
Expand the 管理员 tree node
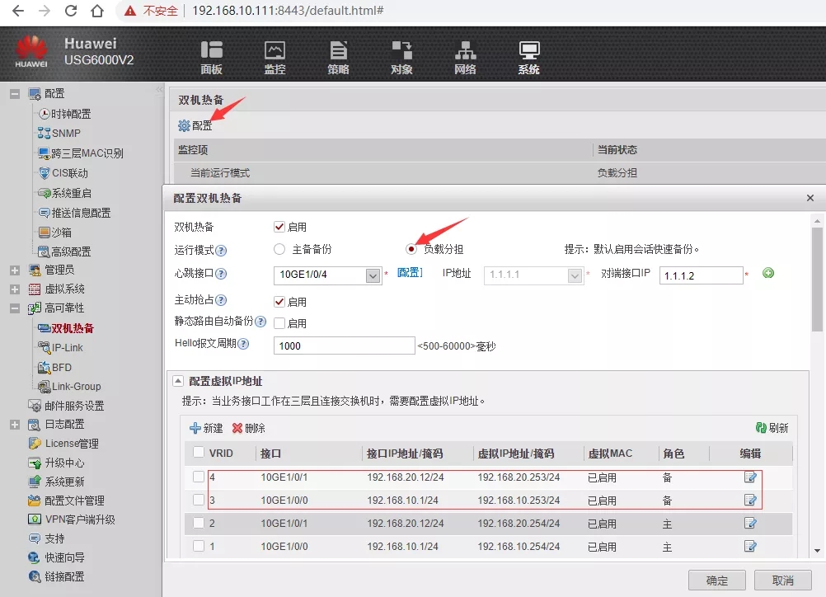[x=15, y=270]
